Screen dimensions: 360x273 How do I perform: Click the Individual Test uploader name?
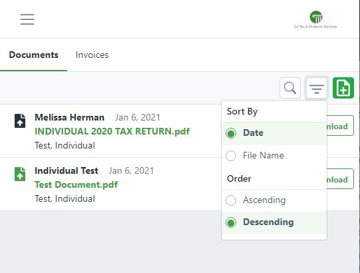[x=67, y=170]
